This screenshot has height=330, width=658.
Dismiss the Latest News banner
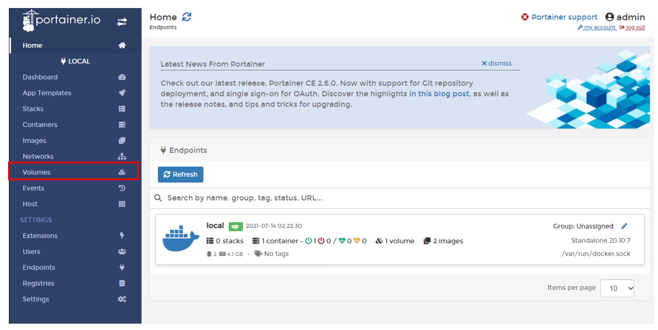coord(497,63)
